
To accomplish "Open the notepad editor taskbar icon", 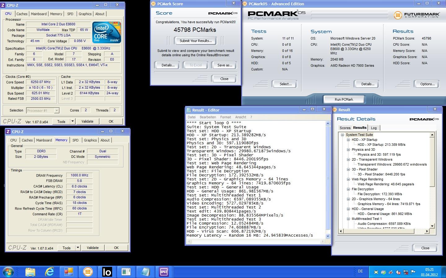I will [145, 272].
